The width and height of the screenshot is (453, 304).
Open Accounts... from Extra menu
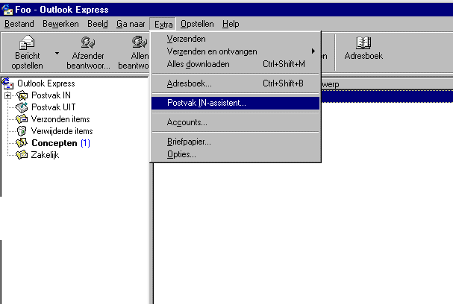click(236, 122)
